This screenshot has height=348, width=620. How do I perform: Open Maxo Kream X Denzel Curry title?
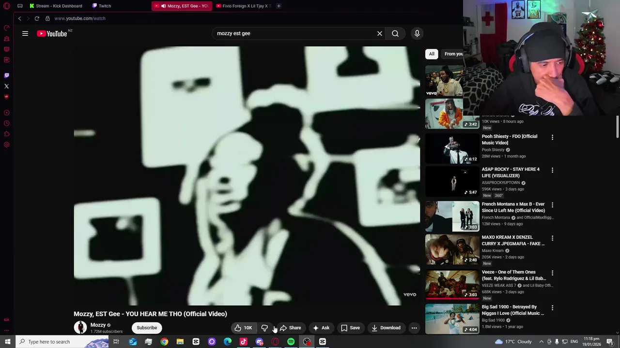tap(513, 241)
